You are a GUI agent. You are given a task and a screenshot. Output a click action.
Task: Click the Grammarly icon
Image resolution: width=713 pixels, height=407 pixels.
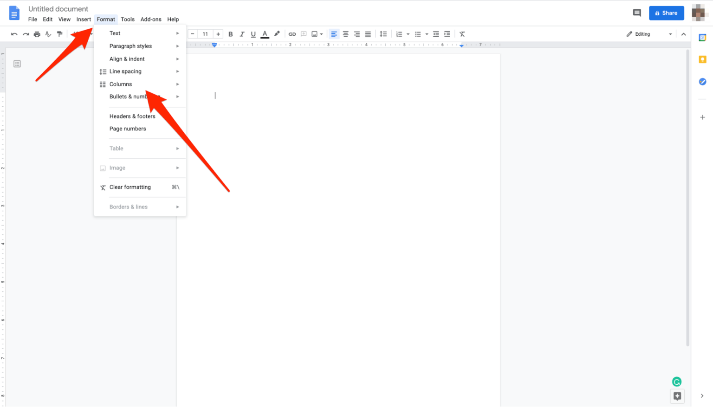click(677, 381)
